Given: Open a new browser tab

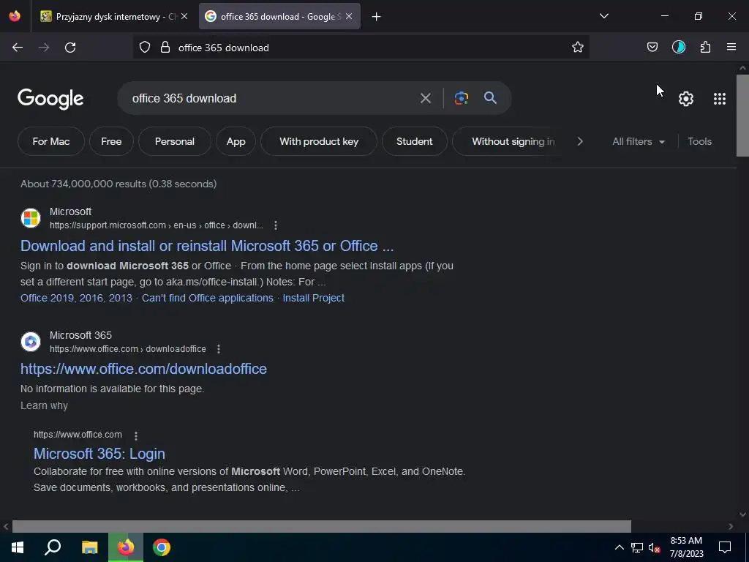Looking at the screenshot, I should (377, 17).
